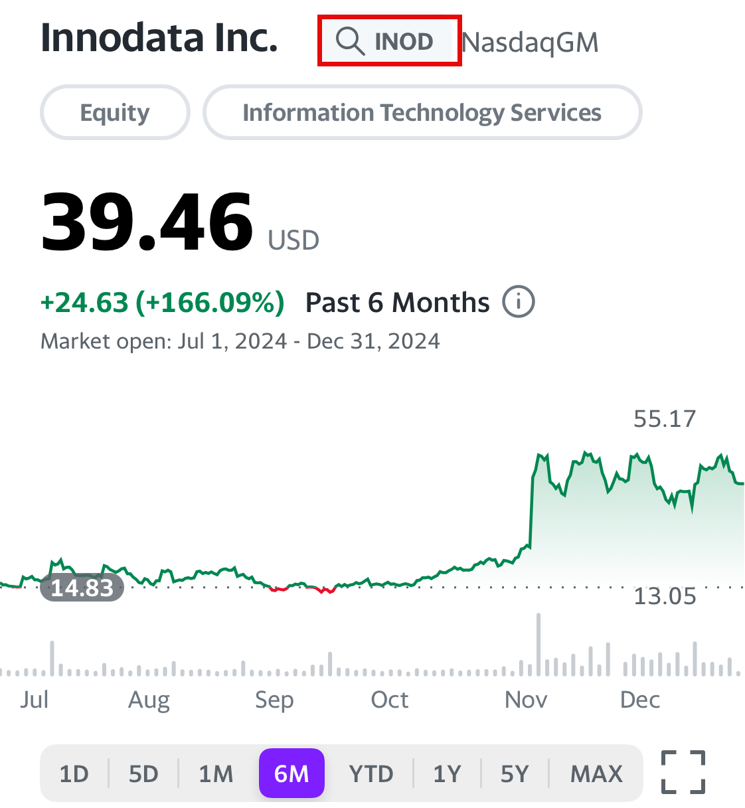The height and width of the screenshot is (808, 745).
Task: Expand chart with the fullscreen icon
Action: pyautogui.click(x=683, y=772)
